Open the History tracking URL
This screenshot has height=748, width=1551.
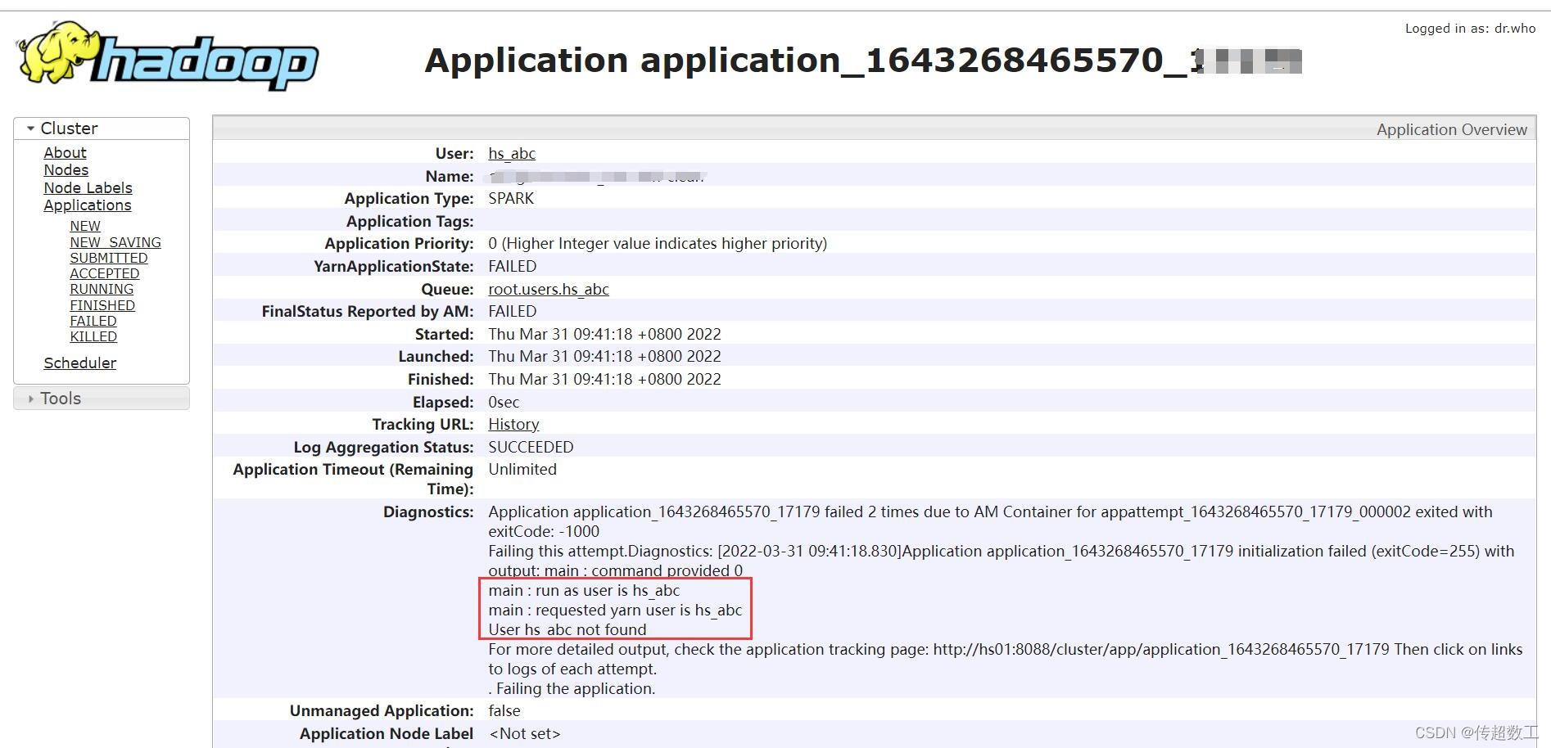(x=513, y=425)
